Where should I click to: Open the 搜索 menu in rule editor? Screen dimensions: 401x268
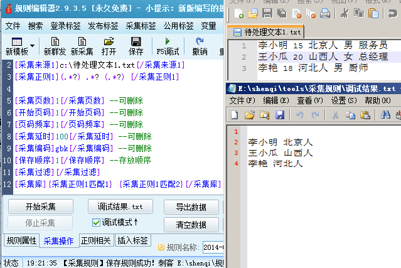tap(35, 26)
